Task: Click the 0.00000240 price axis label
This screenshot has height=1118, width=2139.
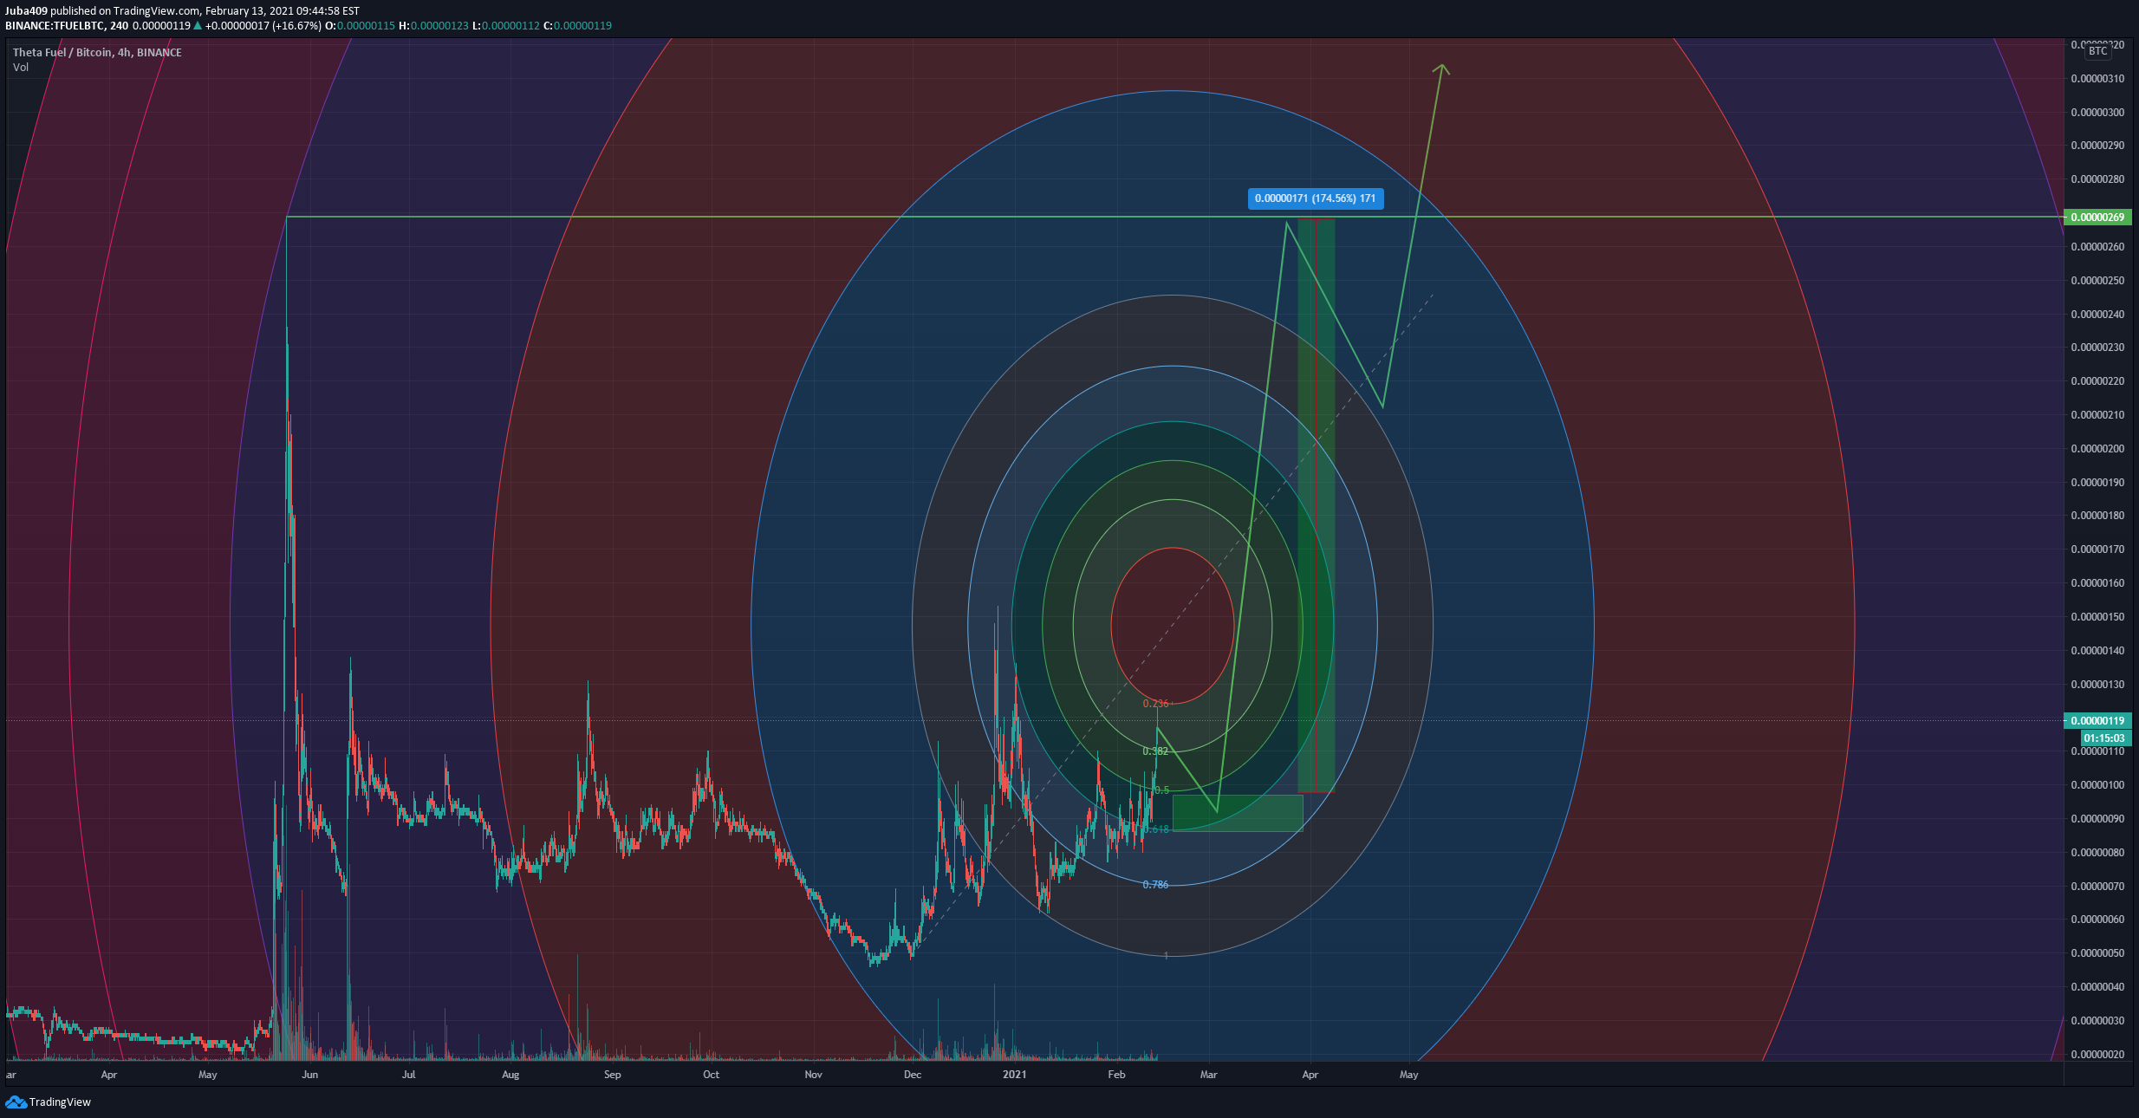Action: tap(2097, 315)
